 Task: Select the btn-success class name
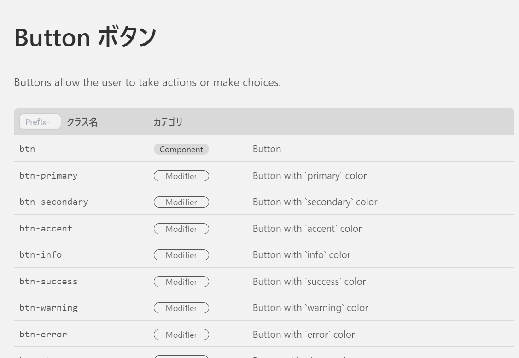pos(48,282)
